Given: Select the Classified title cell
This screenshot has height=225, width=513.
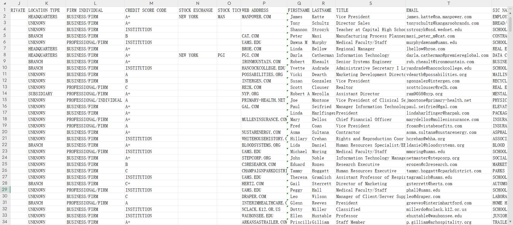Looking at the screenshot, I should pos(370,209).
